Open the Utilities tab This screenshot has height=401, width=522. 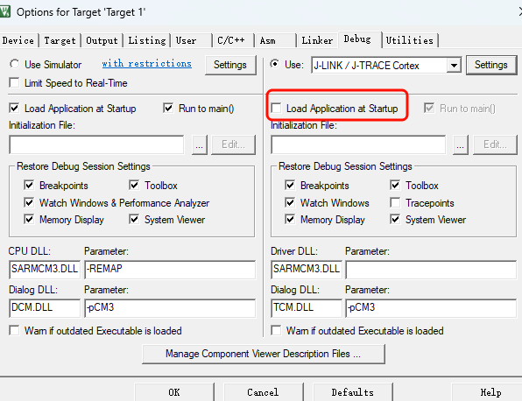[x=410, y=40]
